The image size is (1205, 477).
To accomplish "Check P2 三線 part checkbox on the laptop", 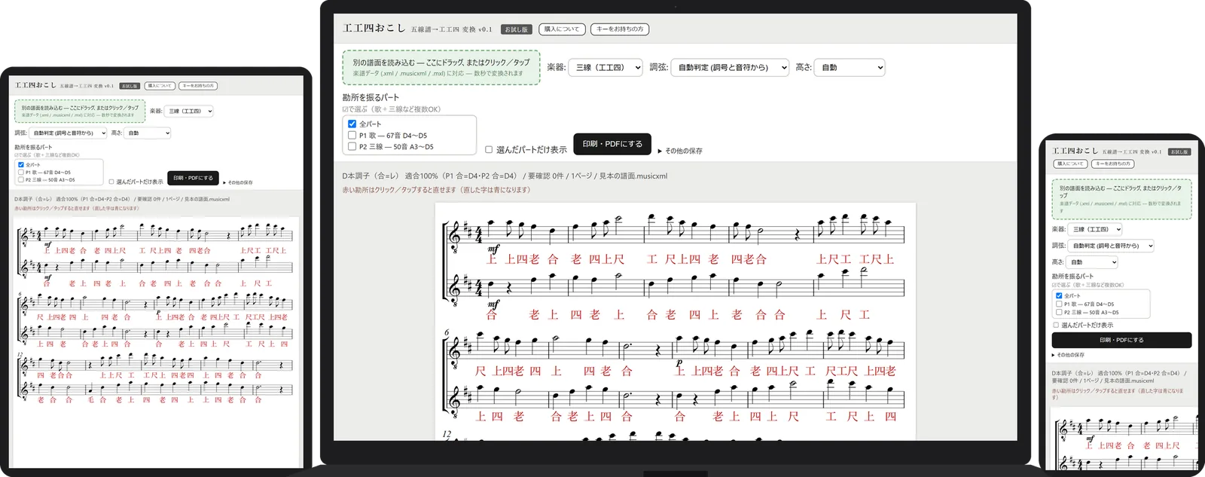I will [352, 147].
